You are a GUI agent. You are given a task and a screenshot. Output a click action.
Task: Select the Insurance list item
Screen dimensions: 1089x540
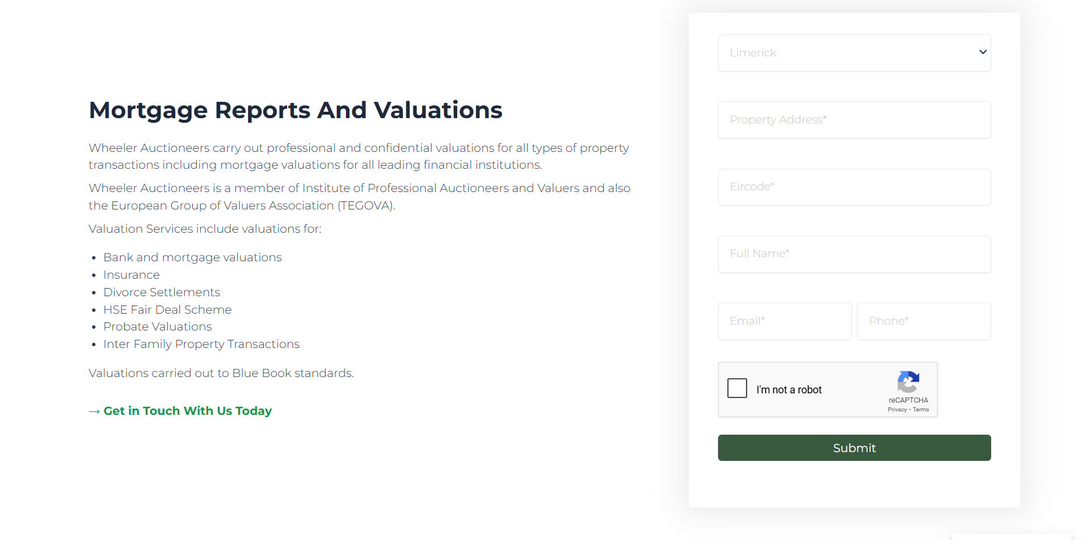[131, 275]
